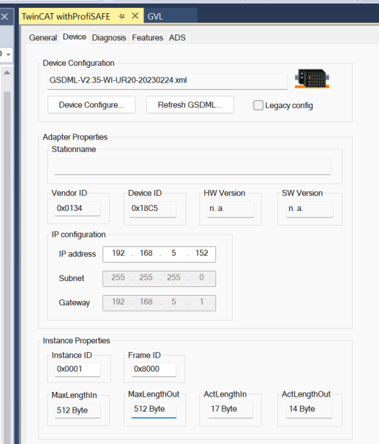379x444 pixels.
Task: Pin the TwinCAT withProfiSAFE document tab
Action: coord(121,16)
